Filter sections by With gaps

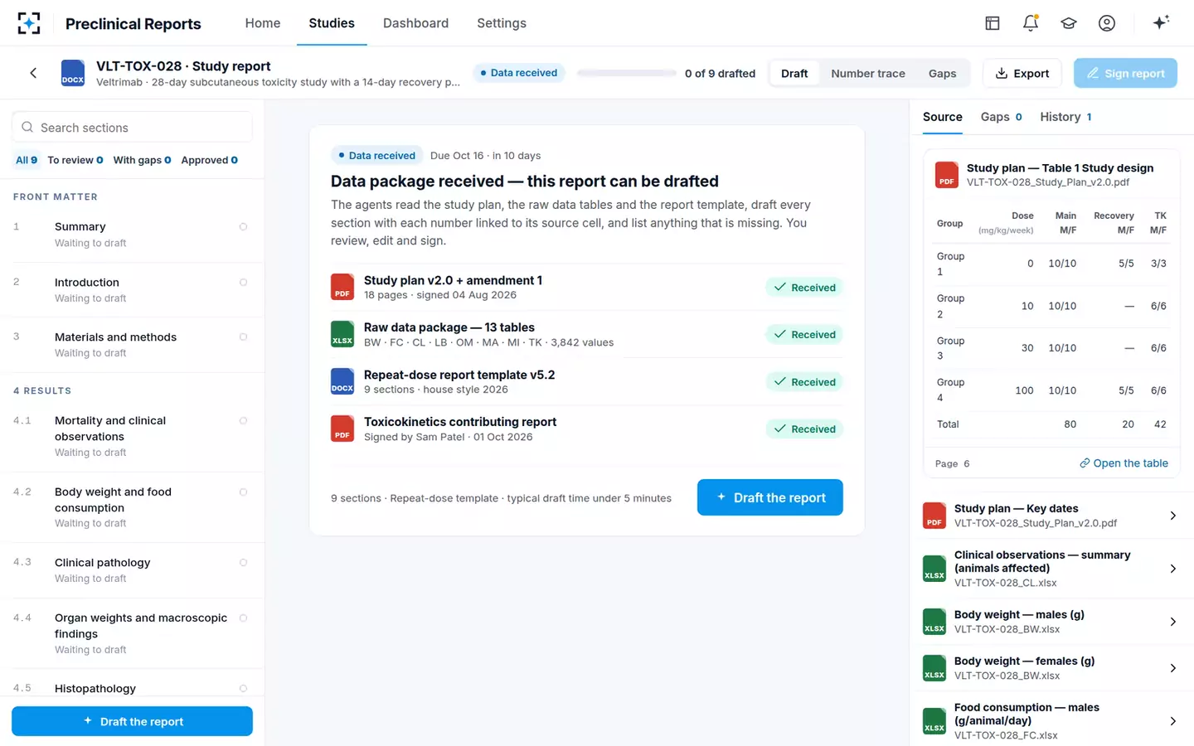(x=142, y=160)
